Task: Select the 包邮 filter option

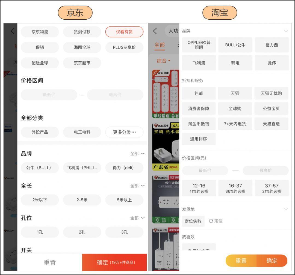Action: [x=199, y=93]
